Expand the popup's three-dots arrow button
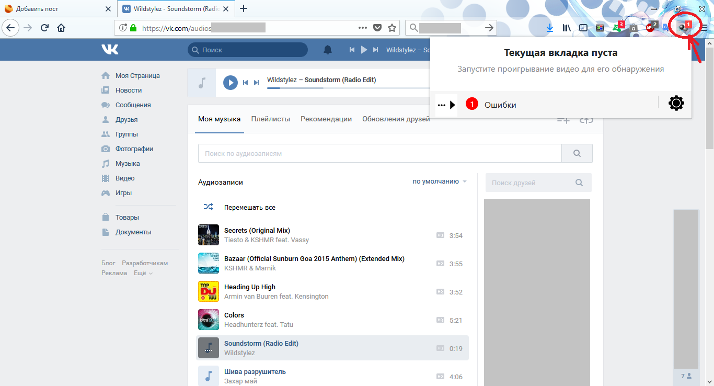 (446, 105)
